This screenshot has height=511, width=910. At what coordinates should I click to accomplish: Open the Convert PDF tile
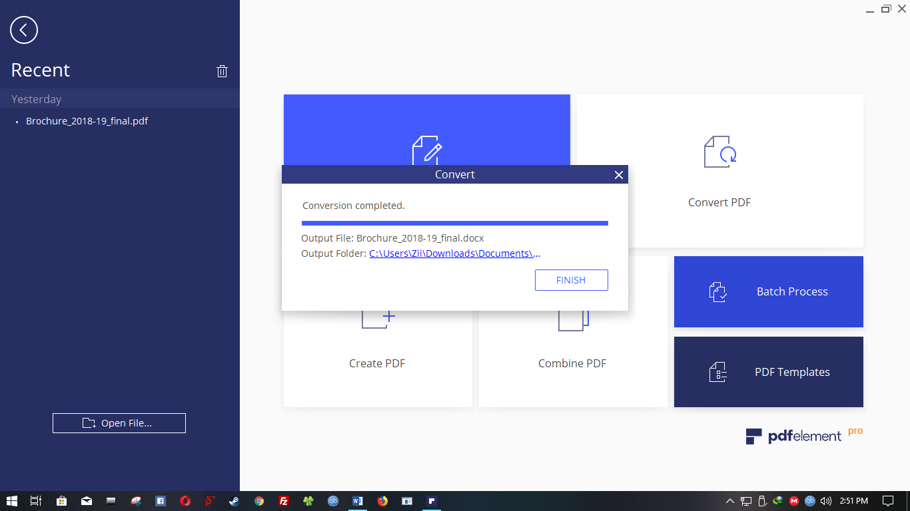click(x=719, y=171)
